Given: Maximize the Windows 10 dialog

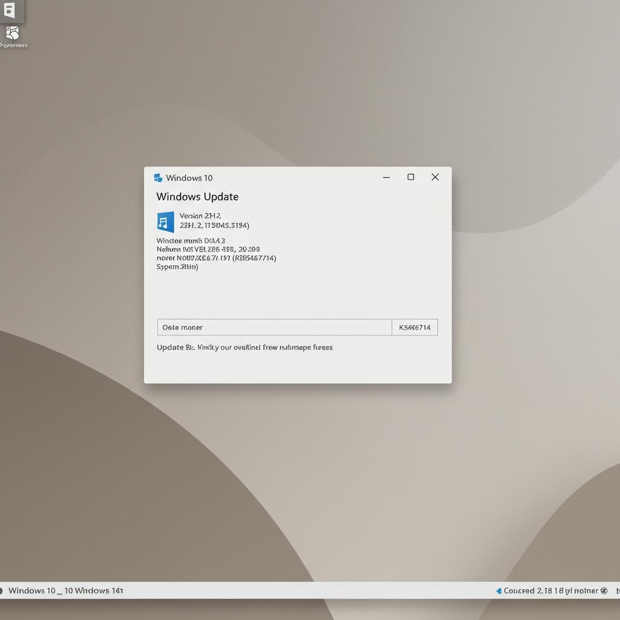Looking at the screenshot, I should 411,177.
